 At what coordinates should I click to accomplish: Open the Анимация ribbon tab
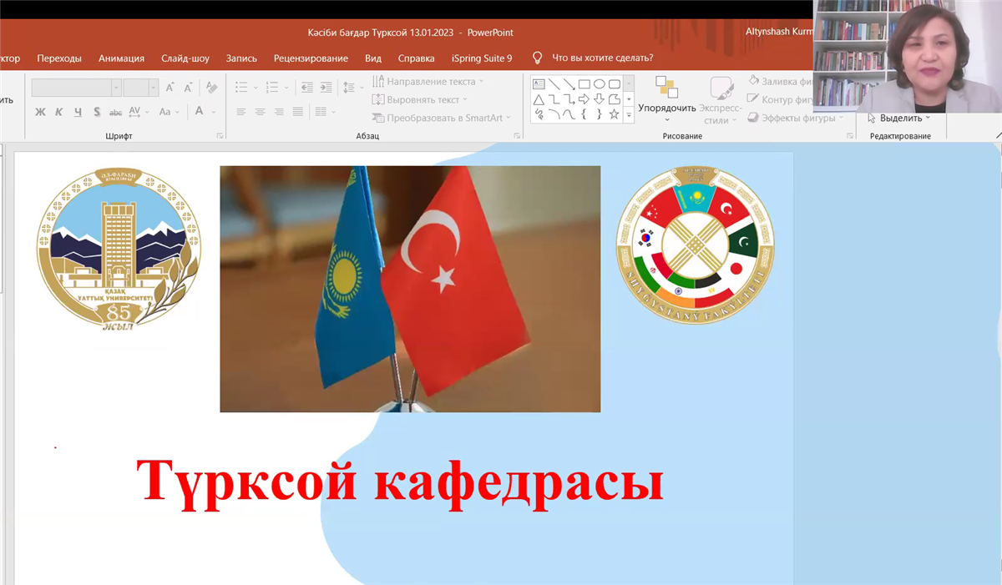121,58
